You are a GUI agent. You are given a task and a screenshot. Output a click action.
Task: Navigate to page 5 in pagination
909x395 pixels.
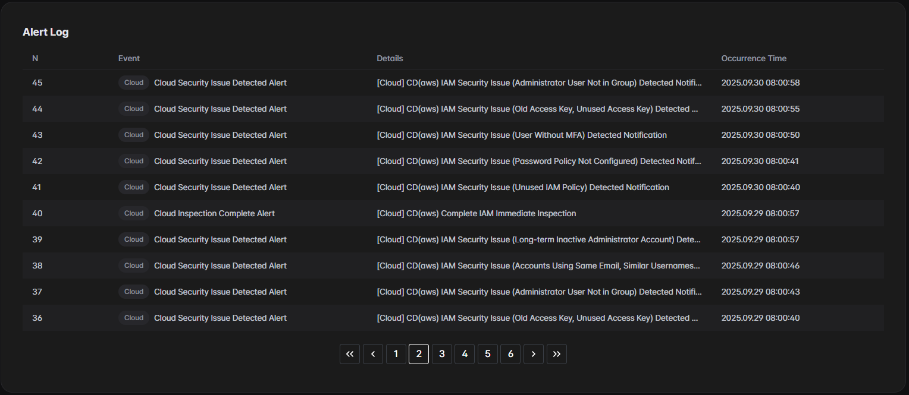(x=488, y=354)
